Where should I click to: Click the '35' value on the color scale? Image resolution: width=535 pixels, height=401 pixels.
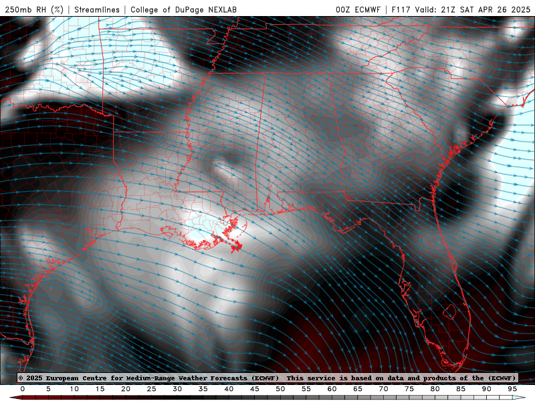pos(203,389)
